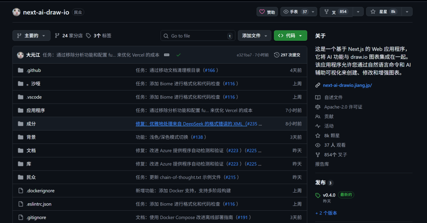Open the Watch count dropdown arrow
Viewport: 427px width, 223px height.
click(313, 12)
